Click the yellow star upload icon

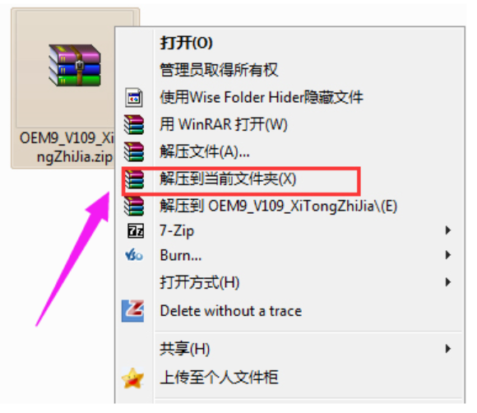pyautogui.click(x=132, y=378)
